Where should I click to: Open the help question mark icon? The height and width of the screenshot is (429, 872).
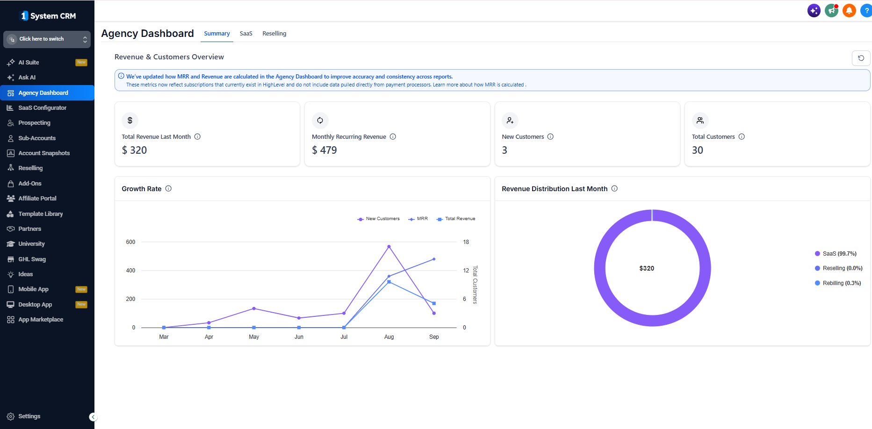coord(866,10)
